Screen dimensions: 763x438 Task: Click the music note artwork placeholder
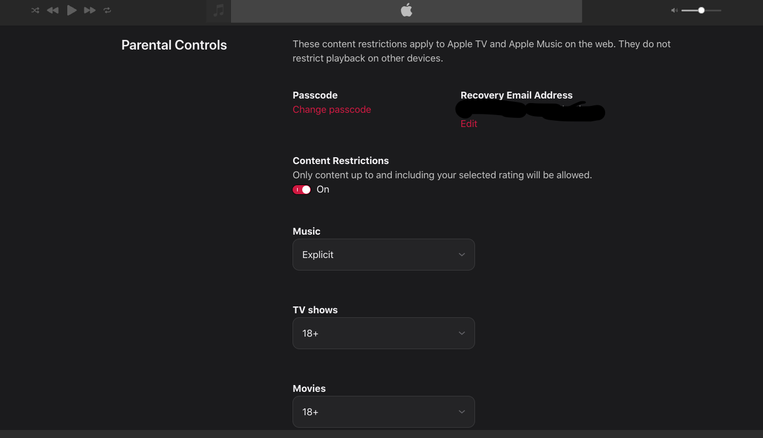click(x=218, y=11)
